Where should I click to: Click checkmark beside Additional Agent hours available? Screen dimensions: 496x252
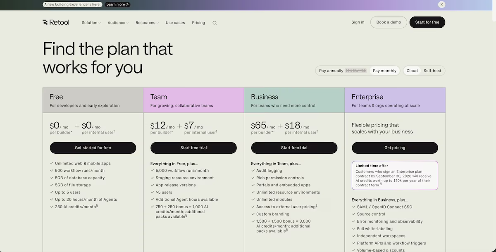[x=152, y=200]
